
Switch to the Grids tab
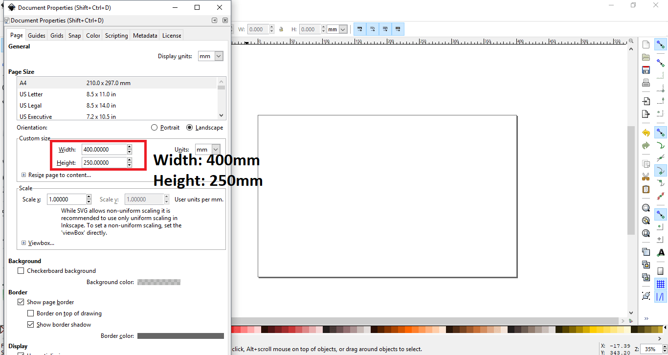[x=57, y=36]
